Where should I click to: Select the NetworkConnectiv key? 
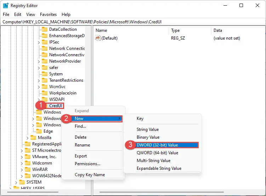67,55
